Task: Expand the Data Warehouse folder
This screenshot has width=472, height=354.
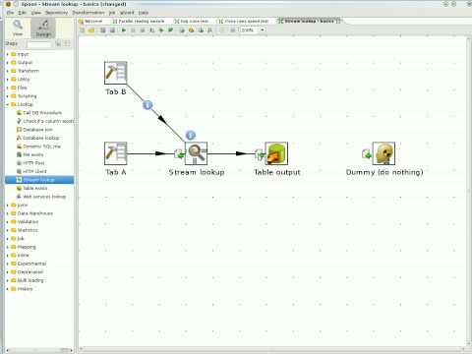Action: click(x=7, y=213)
